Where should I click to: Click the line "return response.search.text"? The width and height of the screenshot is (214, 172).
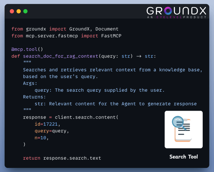pyautogui.click(x=62, y=158)
